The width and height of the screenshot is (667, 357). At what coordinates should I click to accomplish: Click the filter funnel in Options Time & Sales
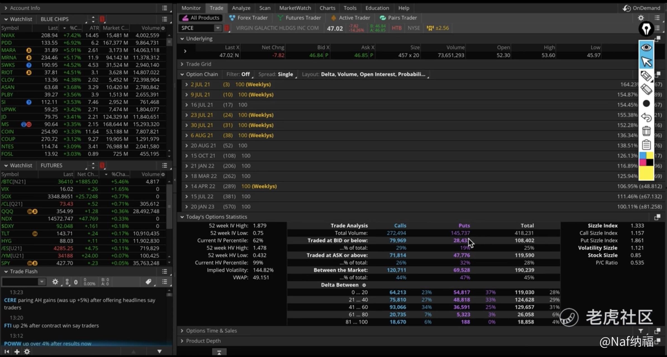(x=641, y=331)
